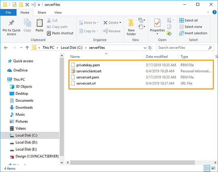Open the Properties dropdown arrow

157,34
